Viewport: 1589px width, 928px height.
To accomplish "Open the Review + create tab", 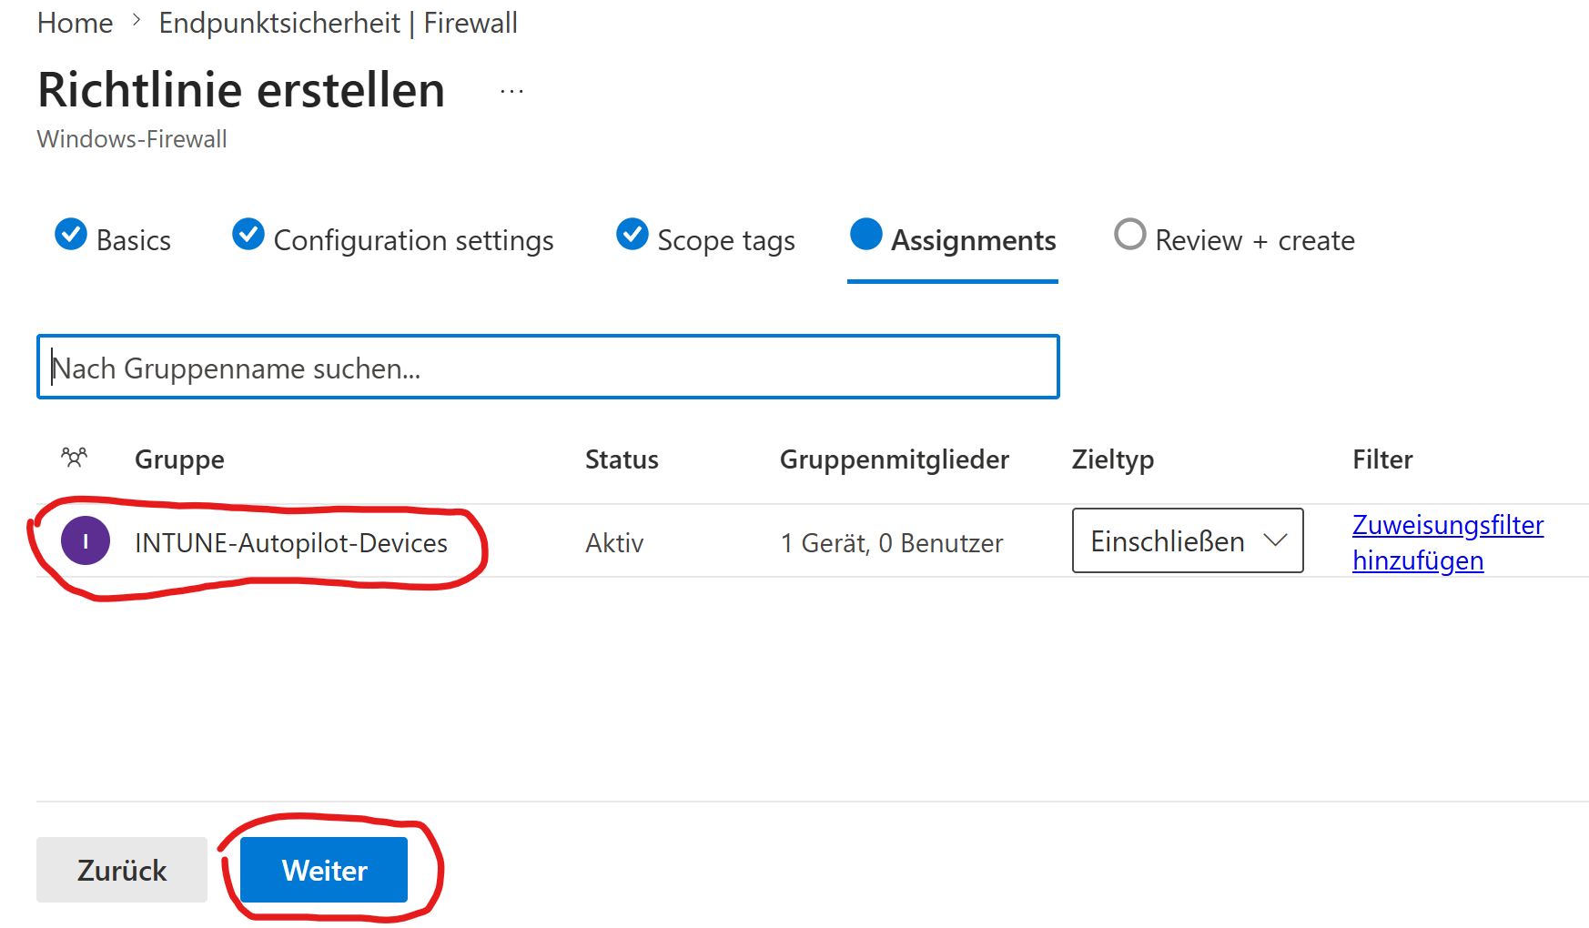I will 1254,240.
